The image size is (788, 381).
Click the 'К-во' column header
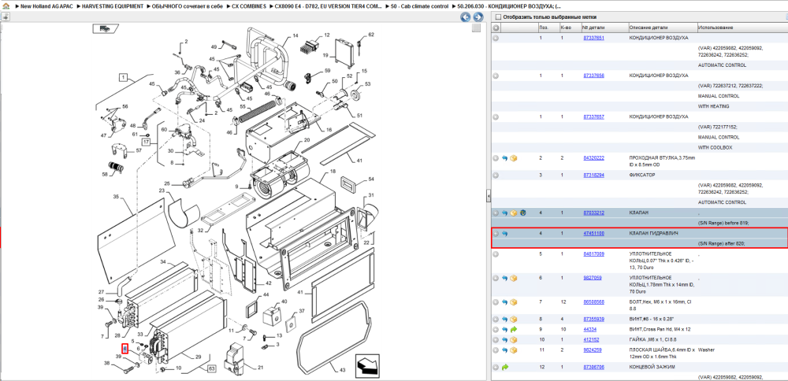coord(570,28)
